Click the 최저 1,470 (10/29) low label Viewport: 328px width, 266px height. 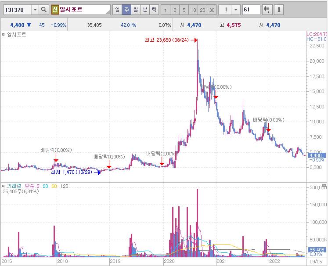click(72, 172)
